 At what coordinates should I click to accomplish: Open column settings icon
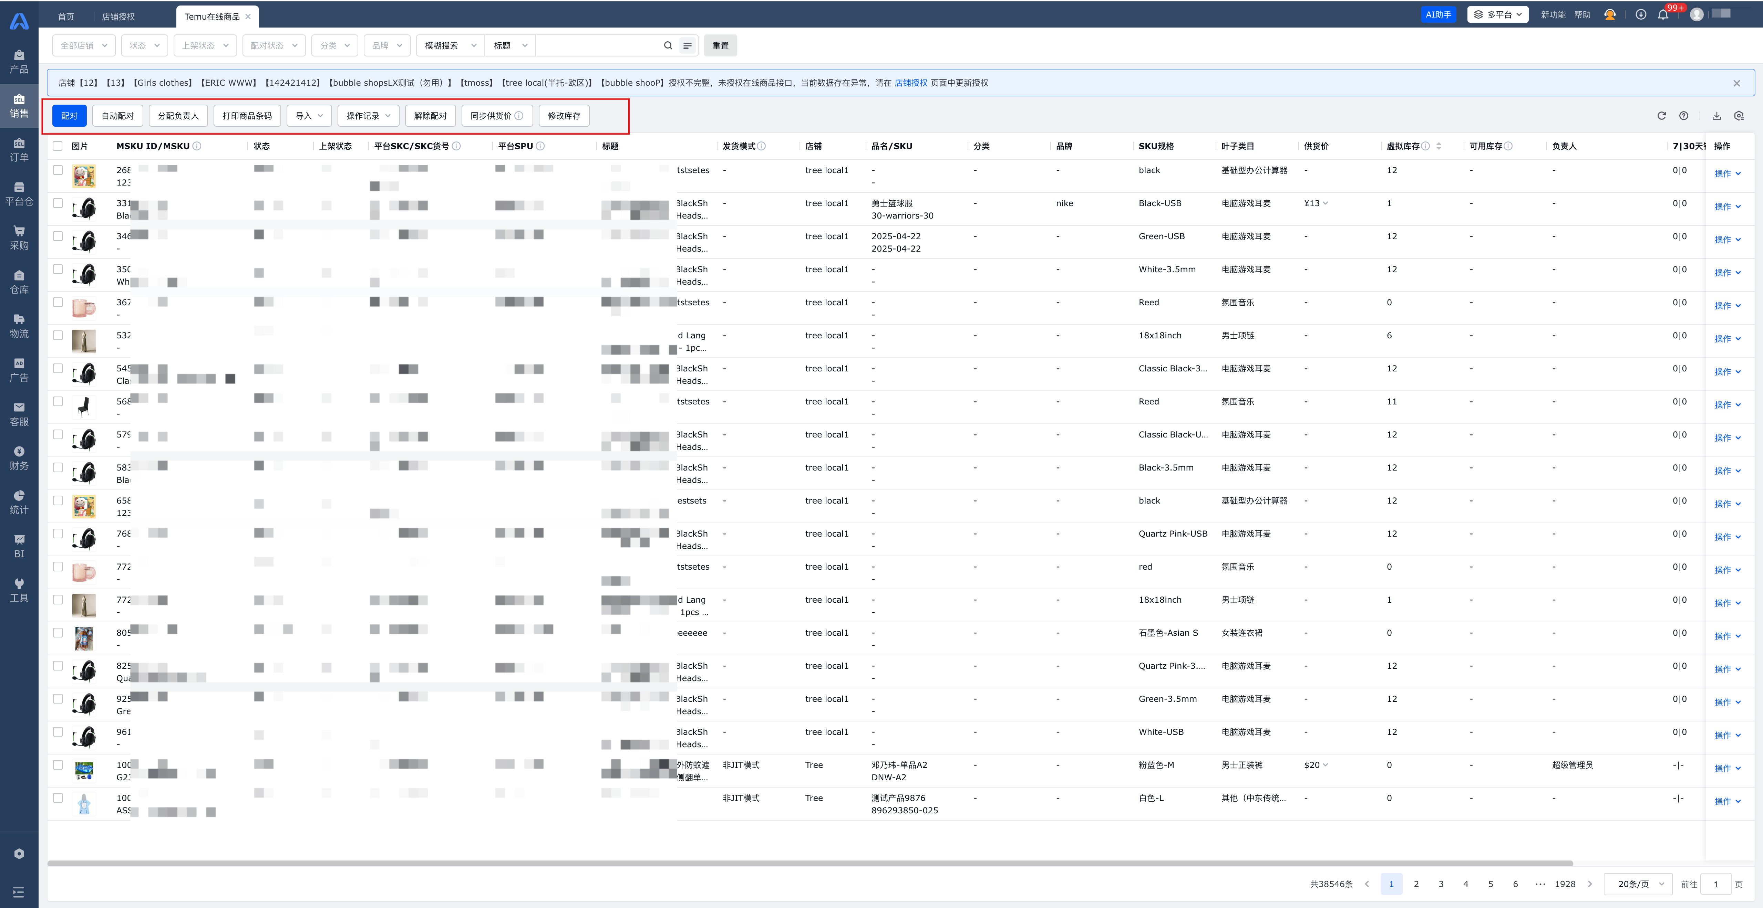coord(1739,116)
